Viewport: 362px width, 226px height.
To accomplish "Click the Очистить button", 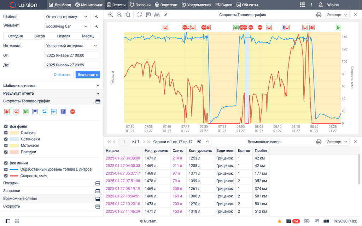I will [62, 75].
